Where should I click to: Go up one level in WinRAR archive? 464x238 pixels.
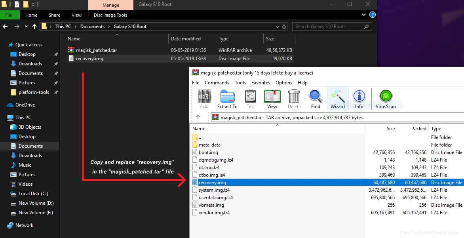point(198,117)
